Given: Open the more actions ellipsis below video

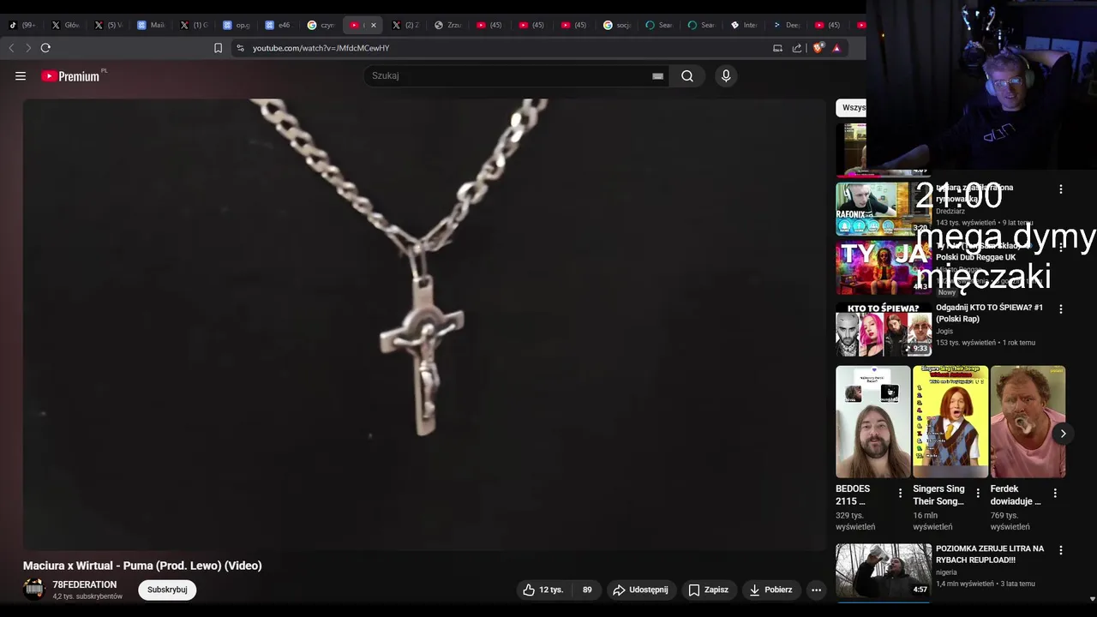Looking at the screenshot, I should [816, 590].
